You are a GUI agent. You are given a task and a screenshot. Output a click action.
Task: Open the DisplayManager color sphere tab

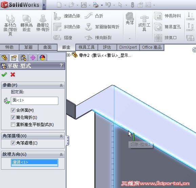click(42, 58)
